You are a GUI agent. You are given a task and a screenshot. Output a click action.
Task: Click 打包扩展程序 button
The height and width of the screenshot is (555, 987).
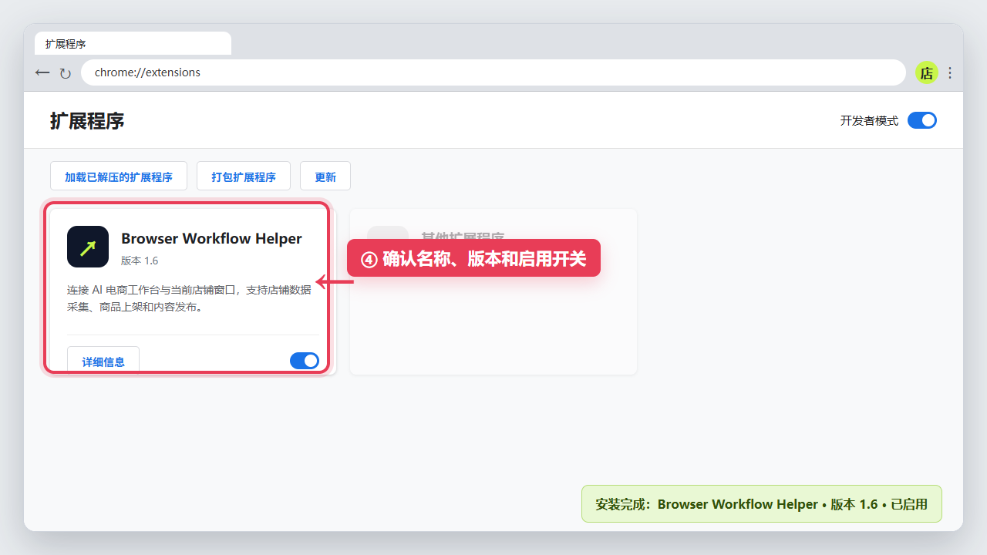[x=244, y=176]
